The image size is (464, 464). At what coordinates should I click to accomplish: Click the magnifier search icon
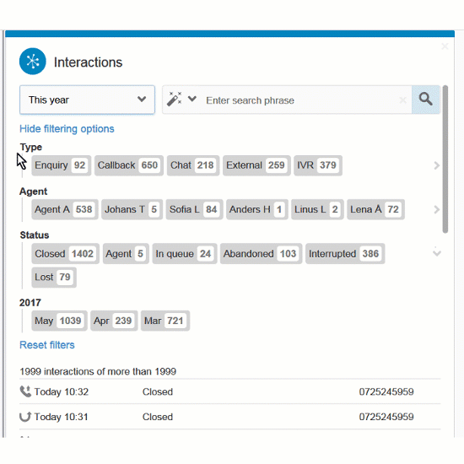coord(425,100)
